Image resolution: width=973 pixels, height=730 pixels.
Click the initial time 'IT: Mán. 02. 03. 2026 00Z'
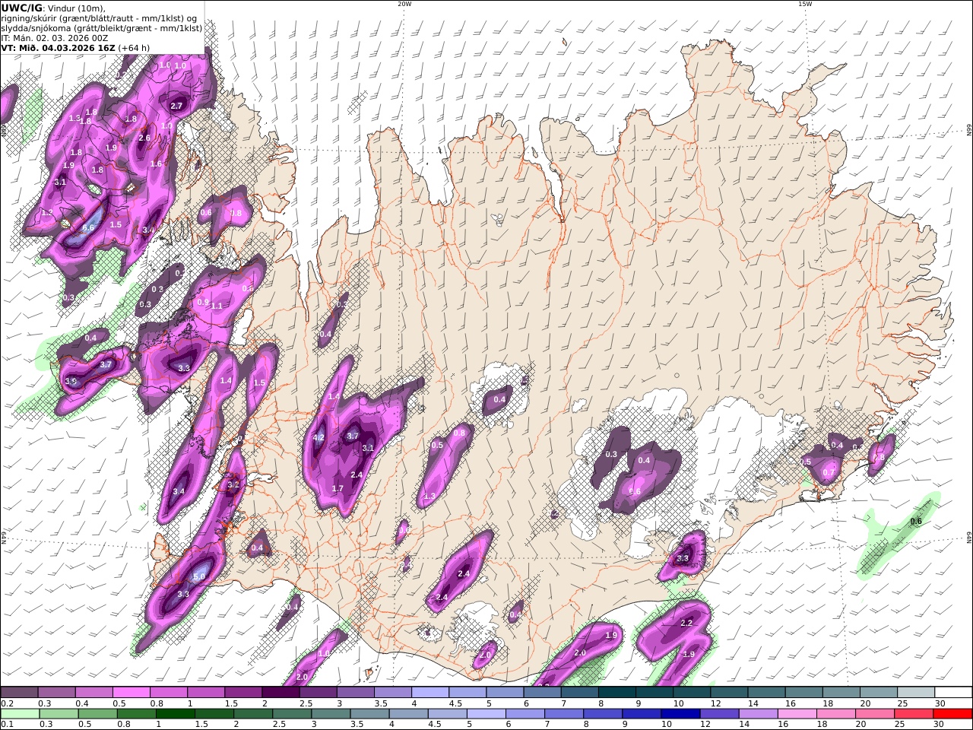point(53,37)
